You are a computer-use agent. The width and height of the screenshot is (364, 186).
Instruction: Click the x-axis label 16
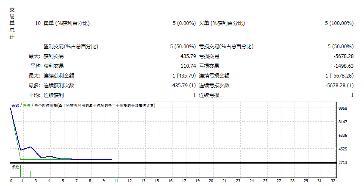pos(170,181)
